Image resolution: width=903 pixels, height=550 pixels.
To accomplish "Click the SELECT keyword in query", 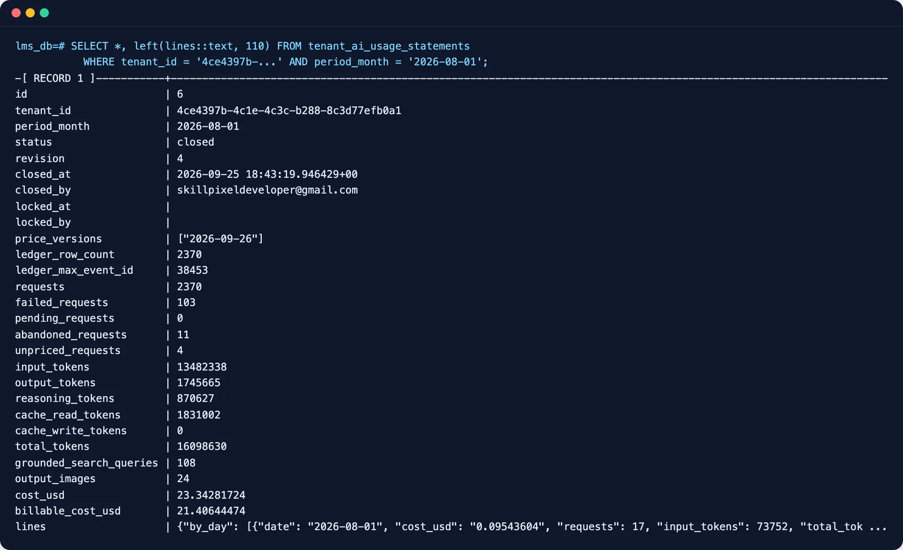I will point(89,46).
